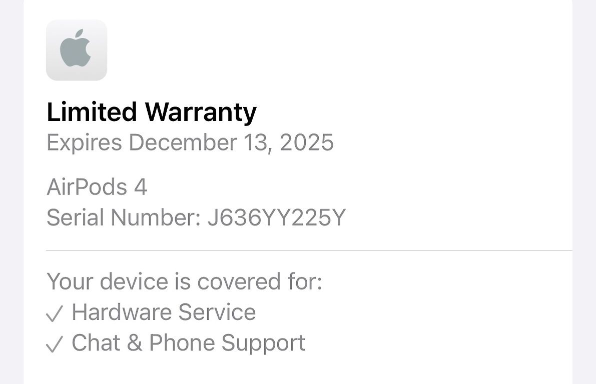Select the serial value J636YY225Y
The width and height of the screenshot is (596, 384).
(x=277, y=217)
